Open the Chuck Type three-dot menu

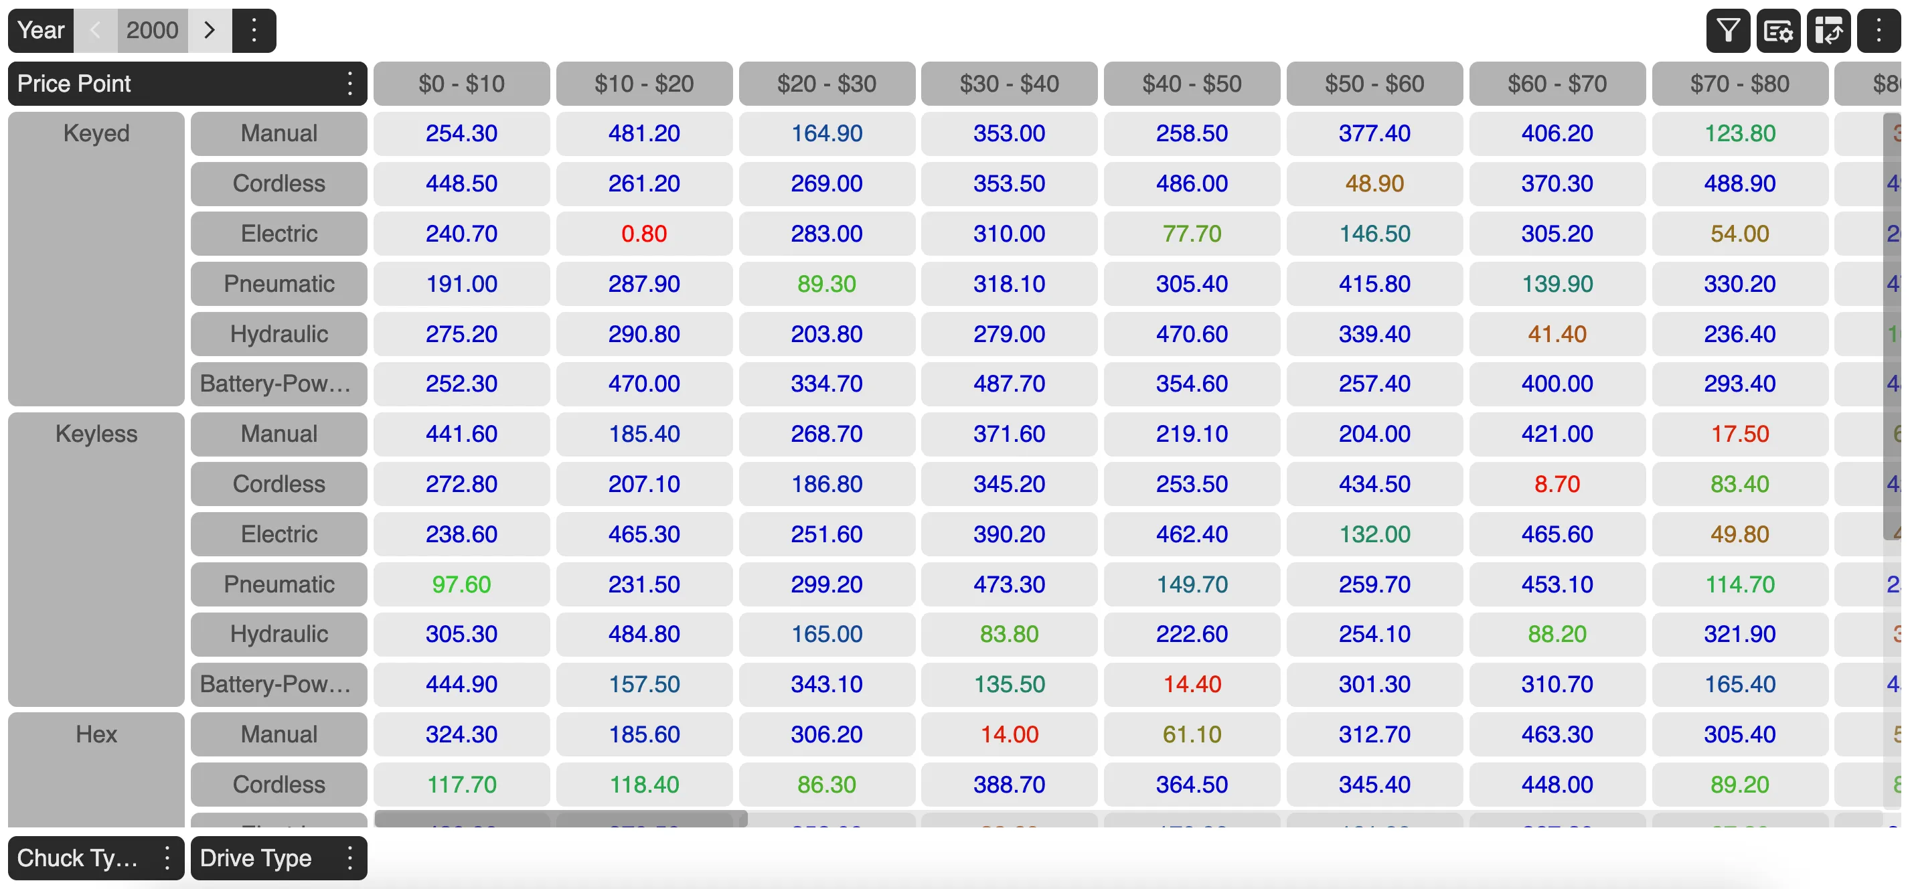tap(167, 858)
